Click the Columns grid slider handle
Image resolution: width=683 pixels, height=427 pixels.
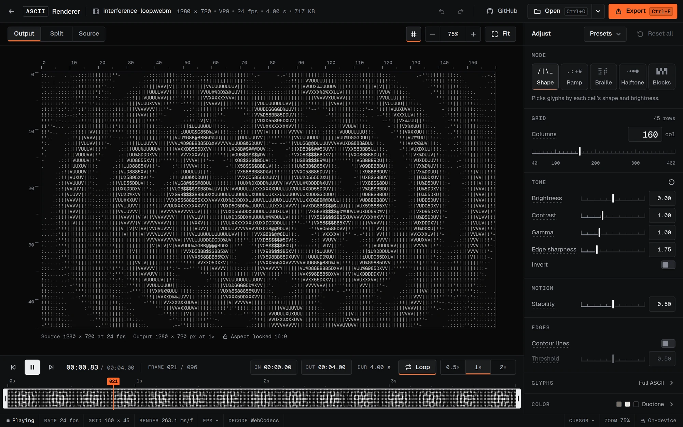580,151
